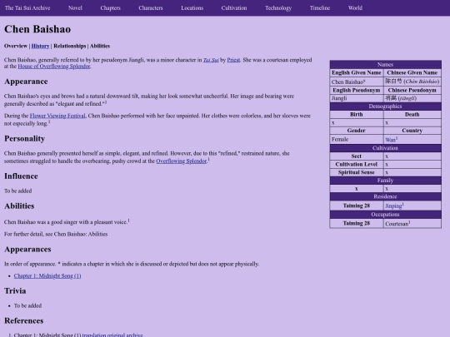
Task: Click the Chinese Given Name cell
Action: click(412, 72)
